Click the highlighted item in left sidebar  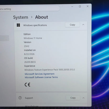coord(4,38)
